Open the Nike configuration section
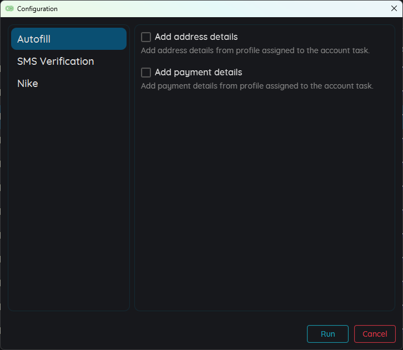The width and height of the screenshot is (403, 350). coord(28,84)
